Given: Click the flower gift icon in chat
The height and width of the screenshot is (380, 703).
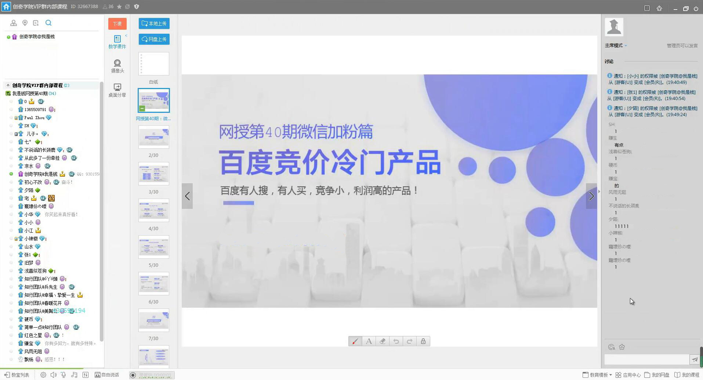Looking at the screenshot, I should 622,347.
